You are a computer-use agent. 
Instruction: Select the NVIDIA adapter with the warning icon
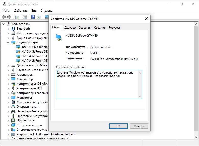coord(18,52)
